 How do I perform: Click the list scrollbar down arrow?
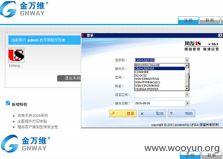coord(187,89)
